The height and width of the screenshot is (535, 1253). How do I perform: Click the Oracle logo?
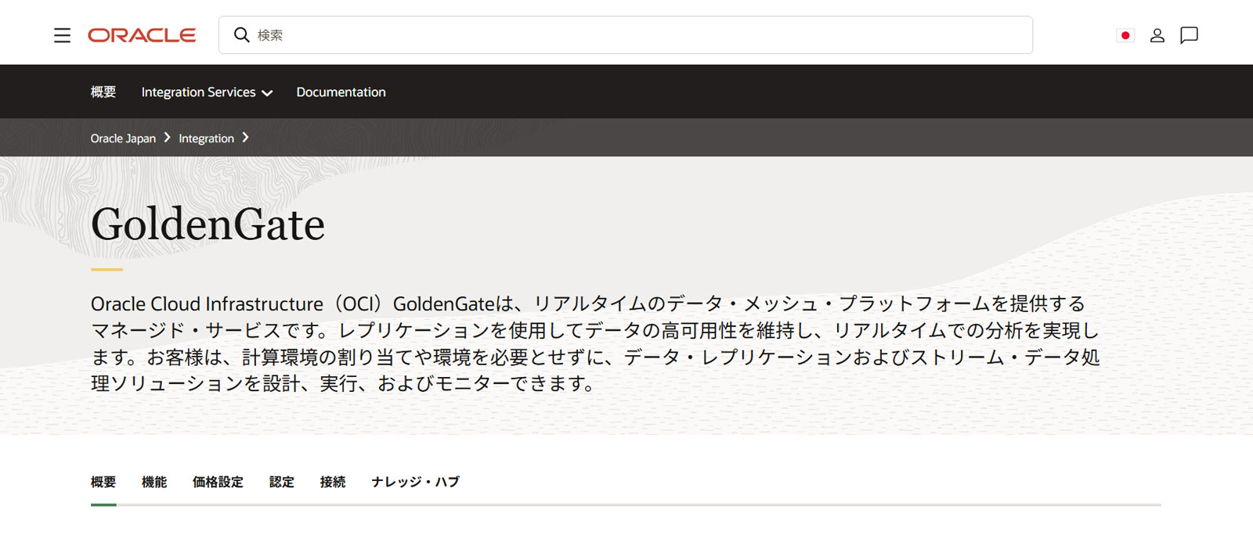(x=142, y=35)
